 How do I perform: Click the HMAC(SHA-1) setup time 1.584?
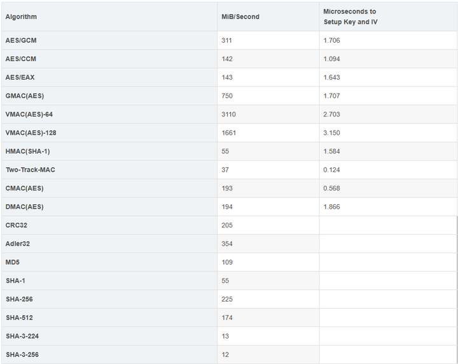[331, 151]
